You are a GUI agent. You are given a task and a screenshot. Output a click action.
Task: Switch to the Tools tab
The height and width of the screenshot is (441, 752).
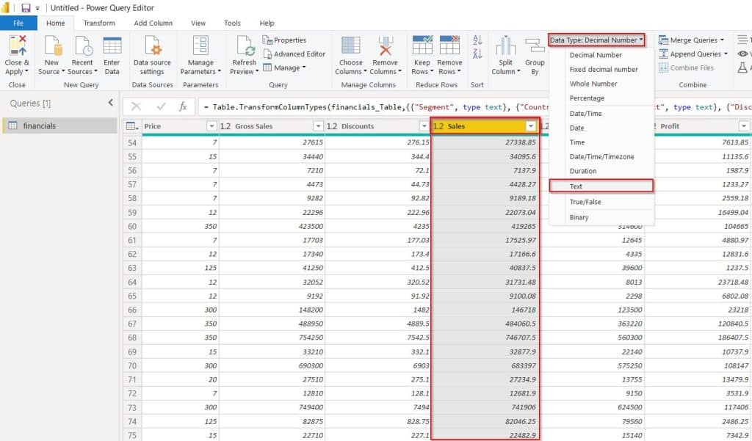(x=232, y=23)
